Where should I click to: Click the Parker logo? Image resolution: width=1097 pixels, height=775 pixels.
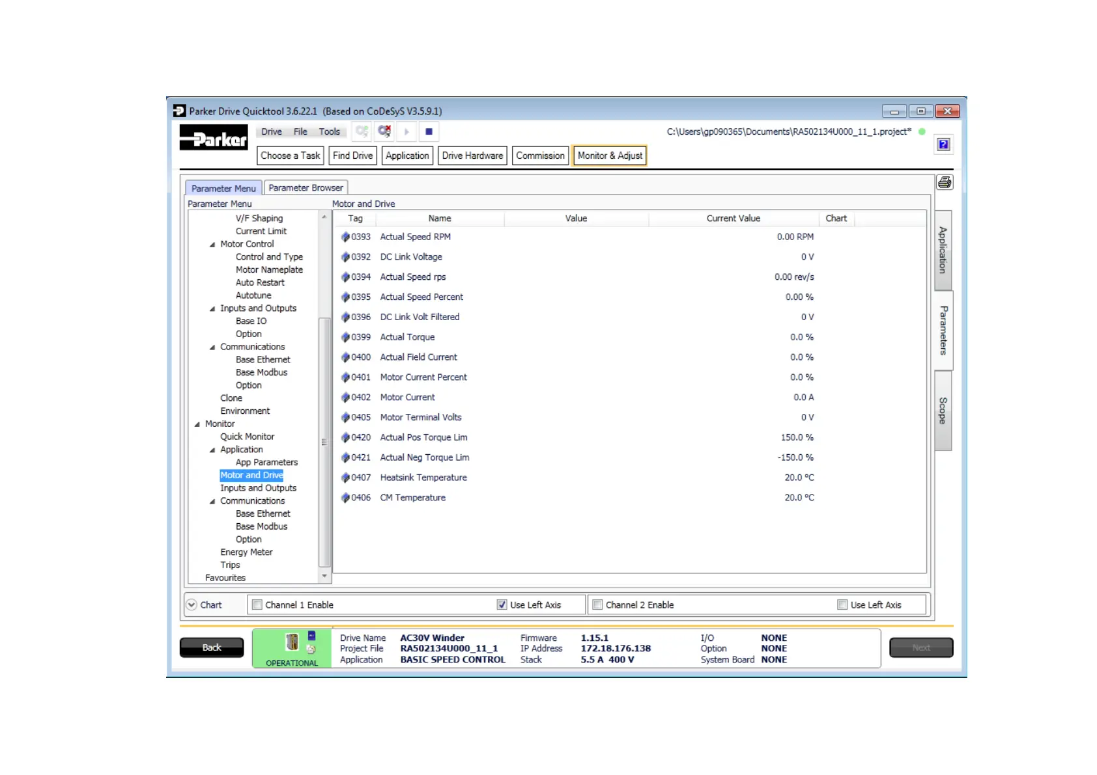tap(214, 137)
